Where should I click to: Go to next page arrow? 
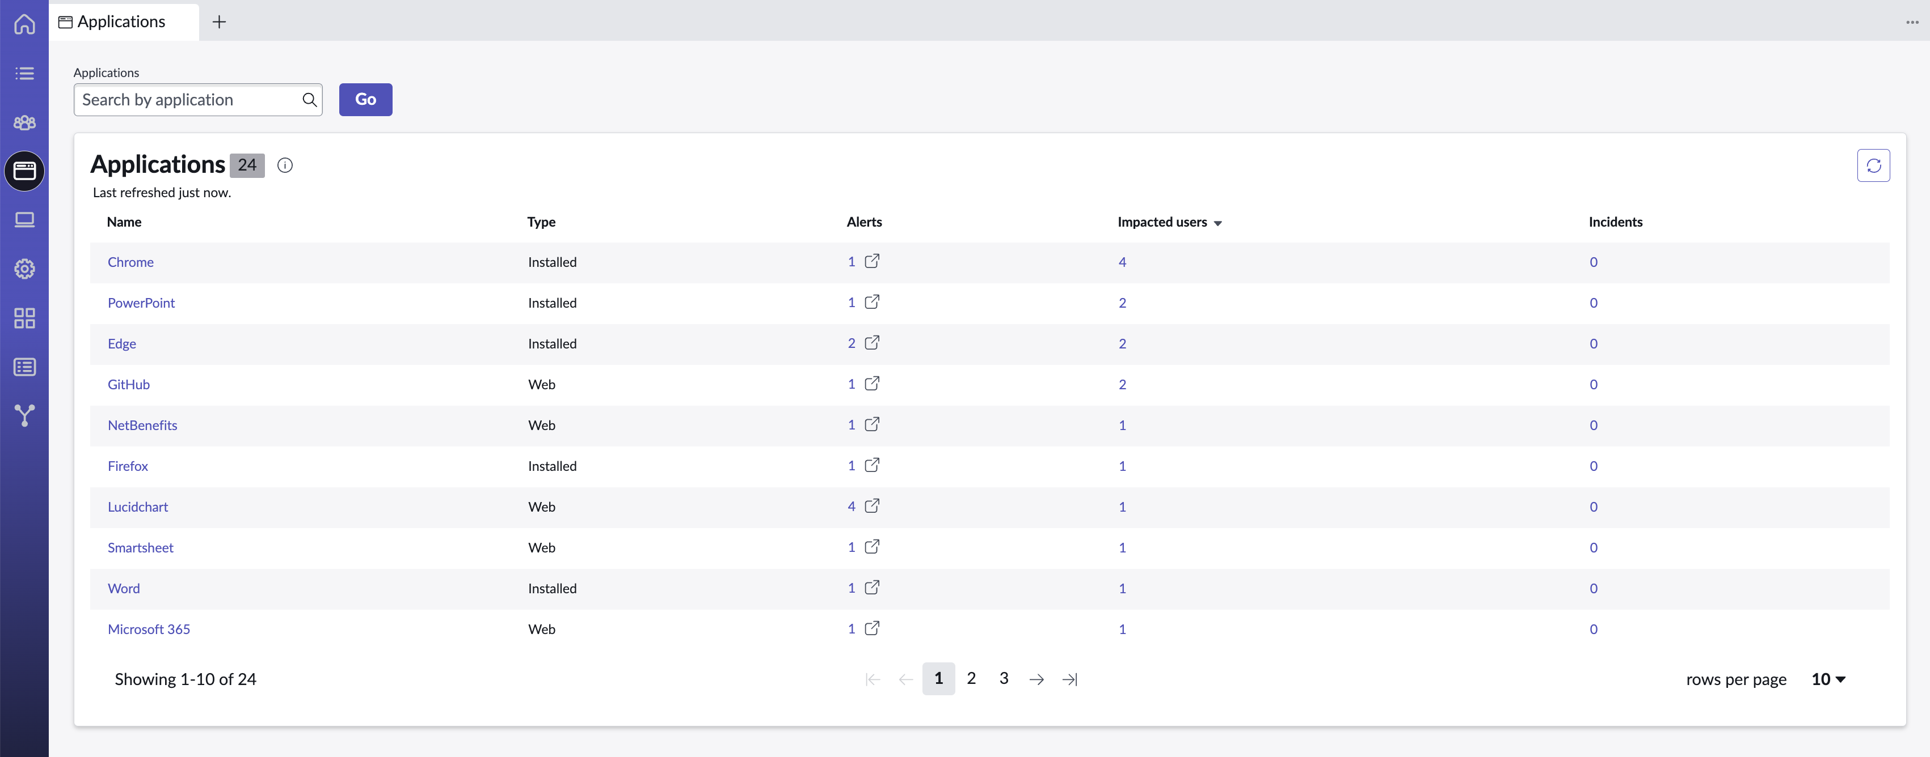tap(1036, 679)
